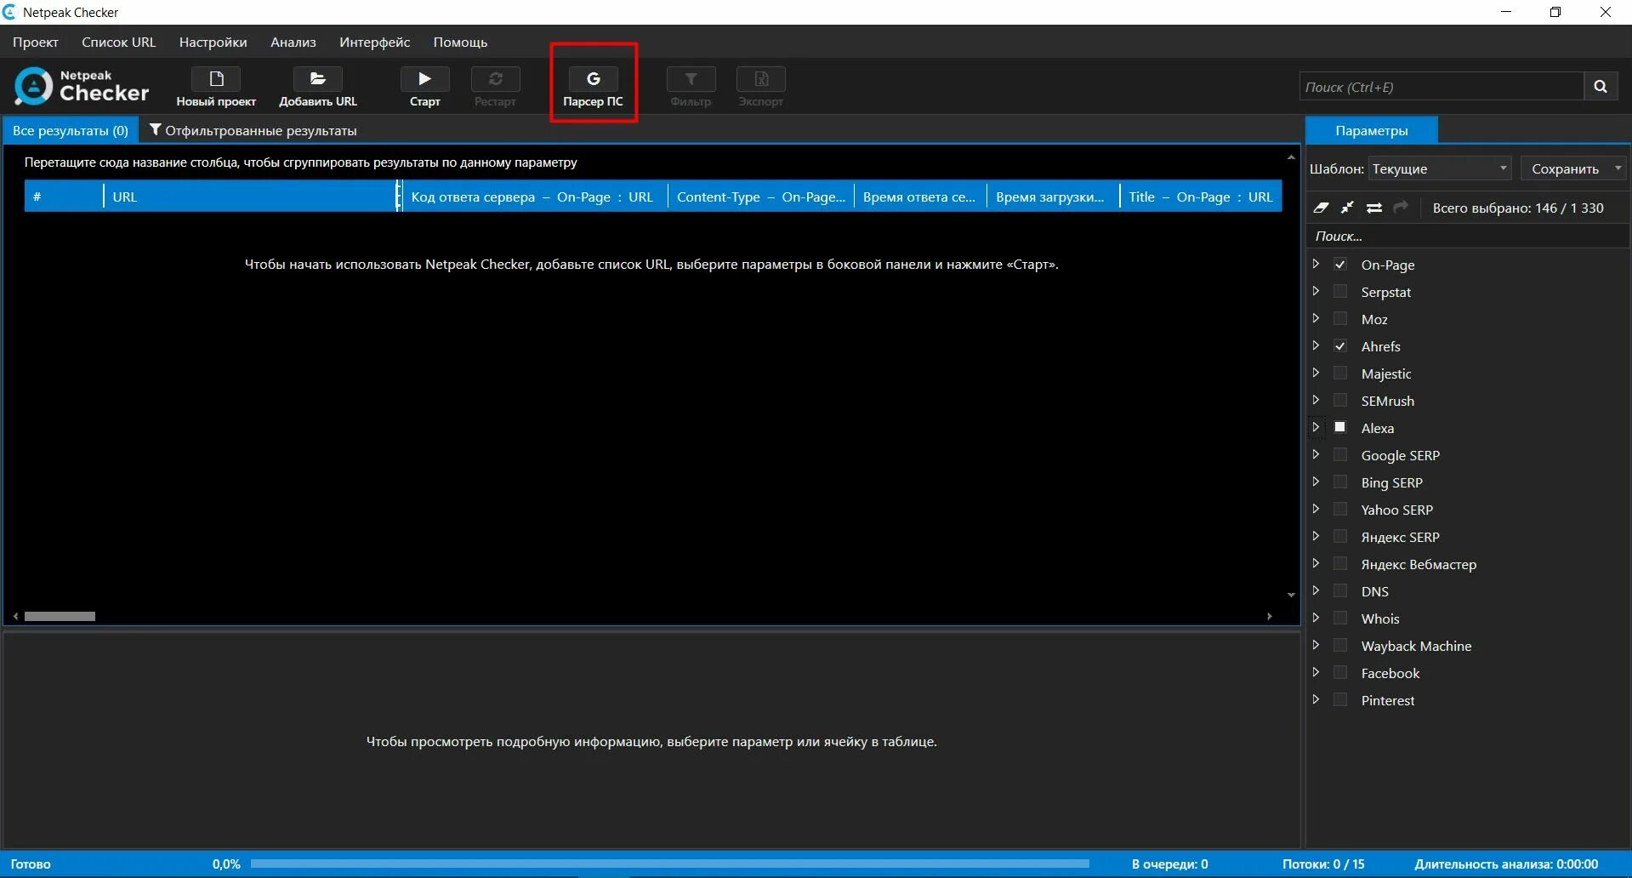Click the curved redo arrow icon
Image resolution: width=1632 pixels, height=878 pixels.
(1401, 208)
